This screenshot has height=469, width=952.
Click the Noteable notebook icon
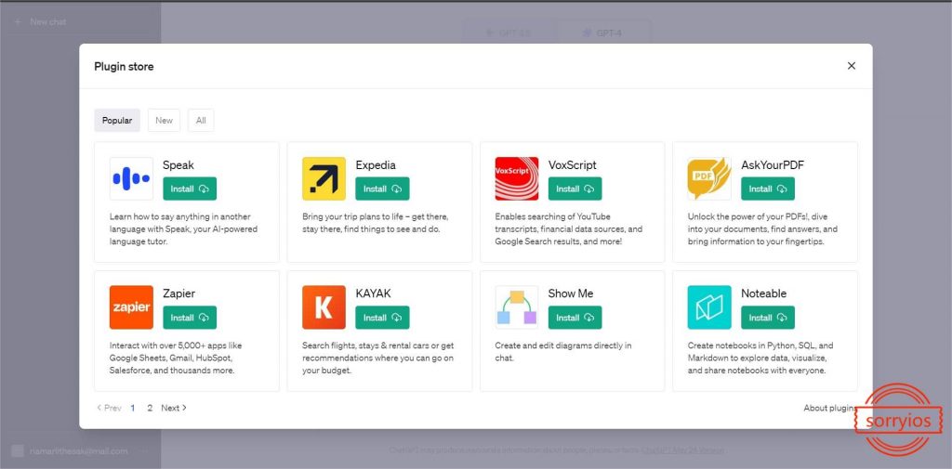709,307
